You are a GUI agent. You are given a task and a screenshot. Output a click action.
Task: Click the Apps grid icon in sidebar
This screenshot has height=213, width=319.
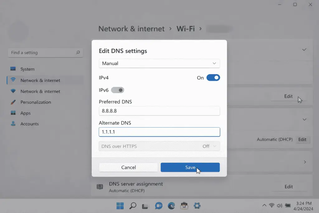[13, 113]
